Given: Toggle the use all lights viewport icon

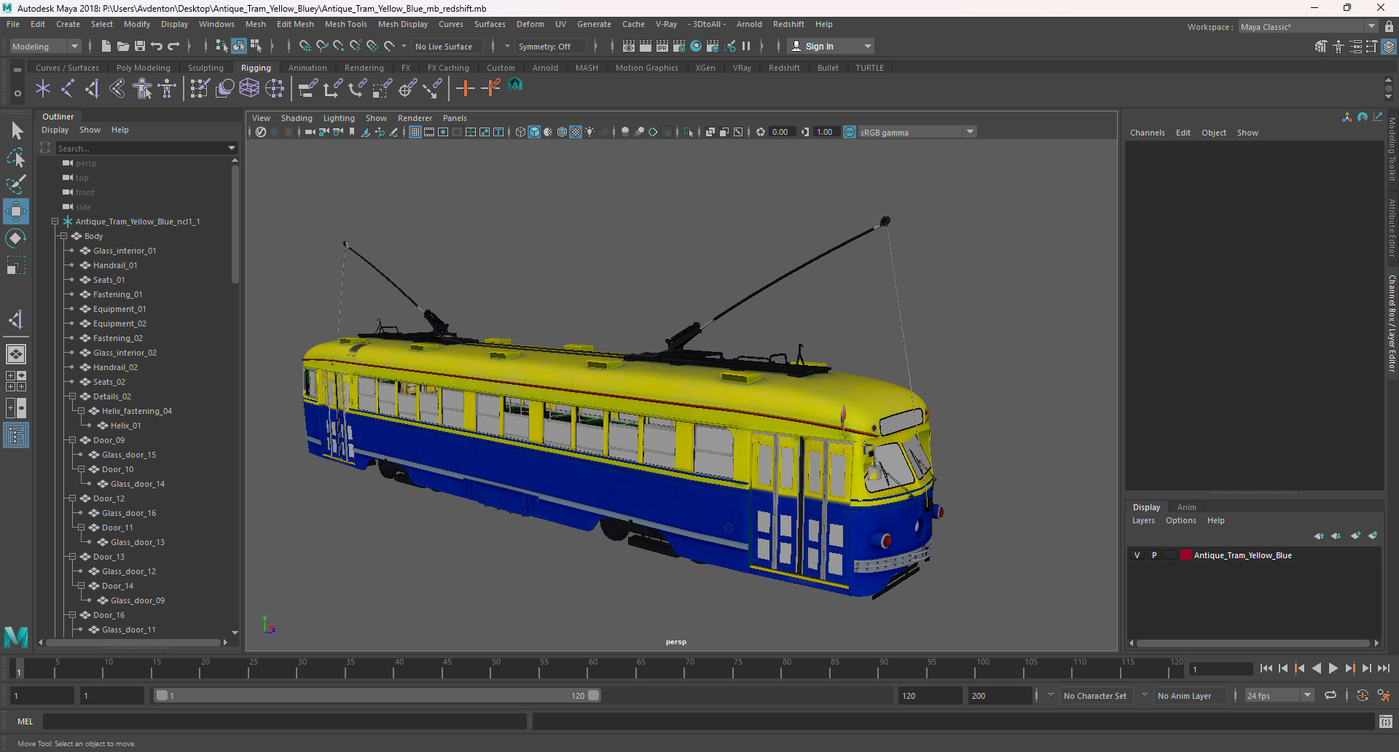Looking at the screenshot, I should coord(589,132).
